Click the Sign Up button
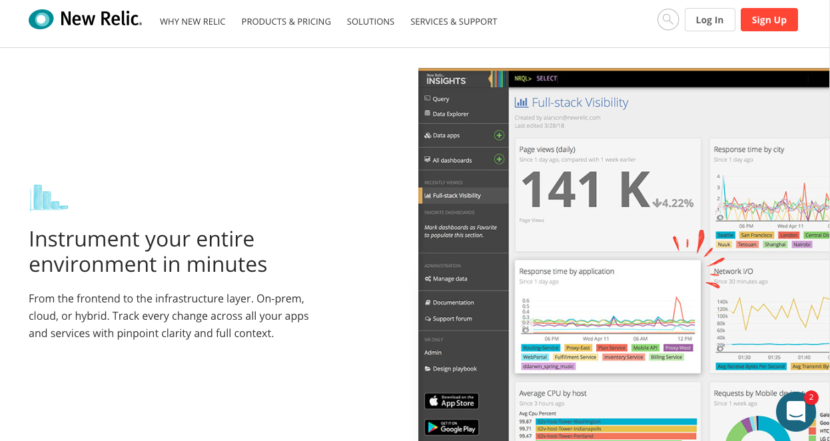The width and height of the screenshot is (830, 441). 769,19
